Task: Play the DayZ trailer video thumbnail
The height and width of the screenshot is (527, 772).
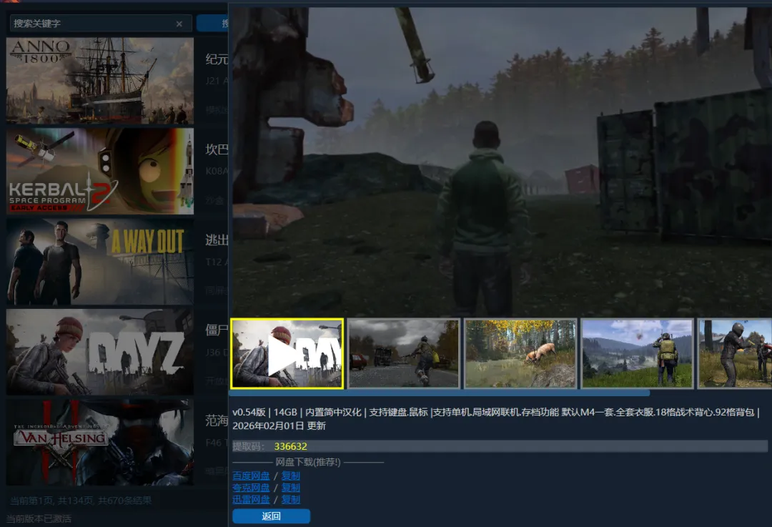Action: [287, 354]
